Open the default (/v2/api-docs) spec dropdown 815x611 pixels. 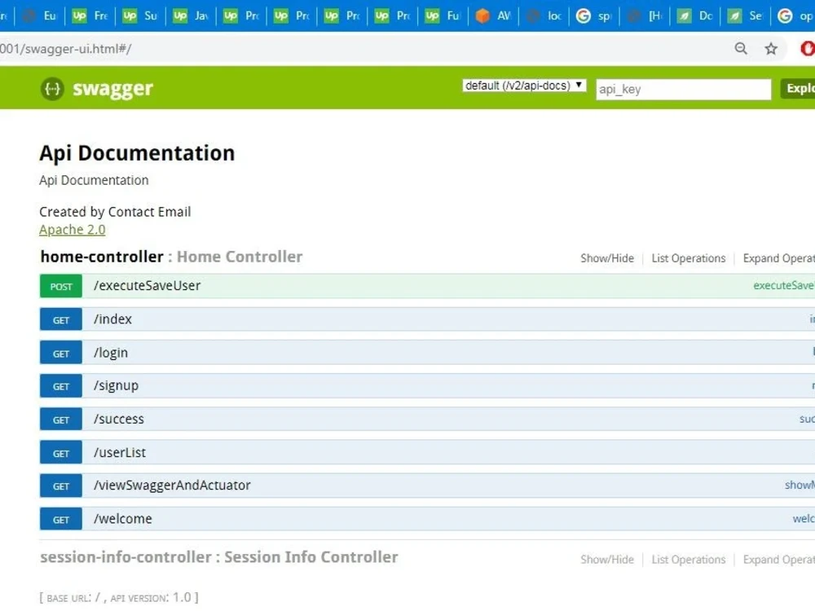(523, 85)
